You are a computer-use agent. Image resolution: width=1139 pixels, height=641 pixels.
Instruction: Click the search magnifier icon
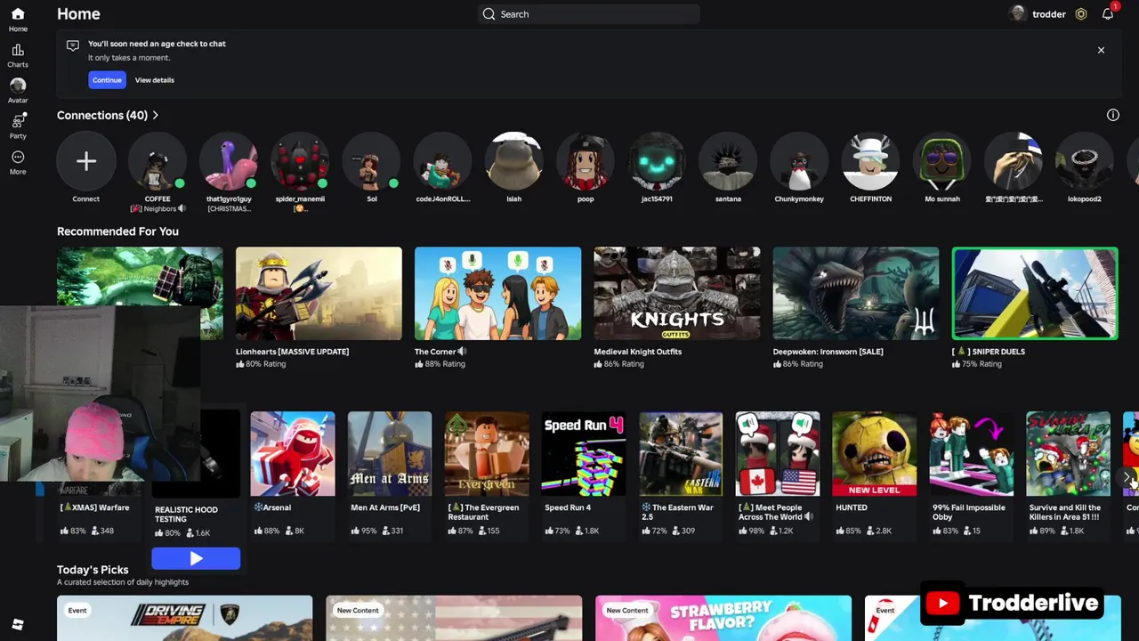tap(489, 14)
